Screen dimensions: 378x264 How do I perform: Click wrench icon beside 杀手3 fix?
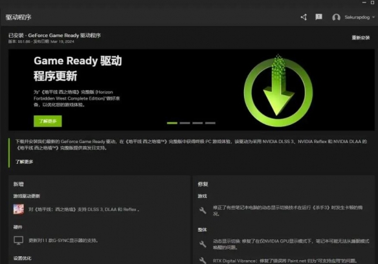(203, 210)
